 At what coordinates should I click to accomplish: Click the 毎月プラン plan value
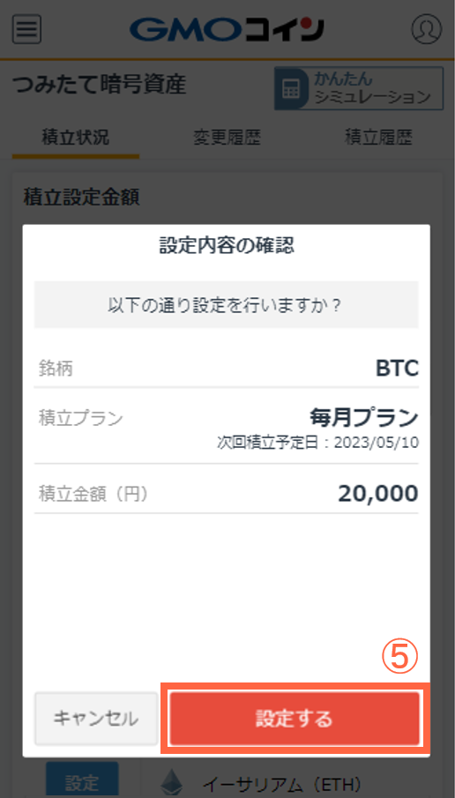[x=364, y=418]
